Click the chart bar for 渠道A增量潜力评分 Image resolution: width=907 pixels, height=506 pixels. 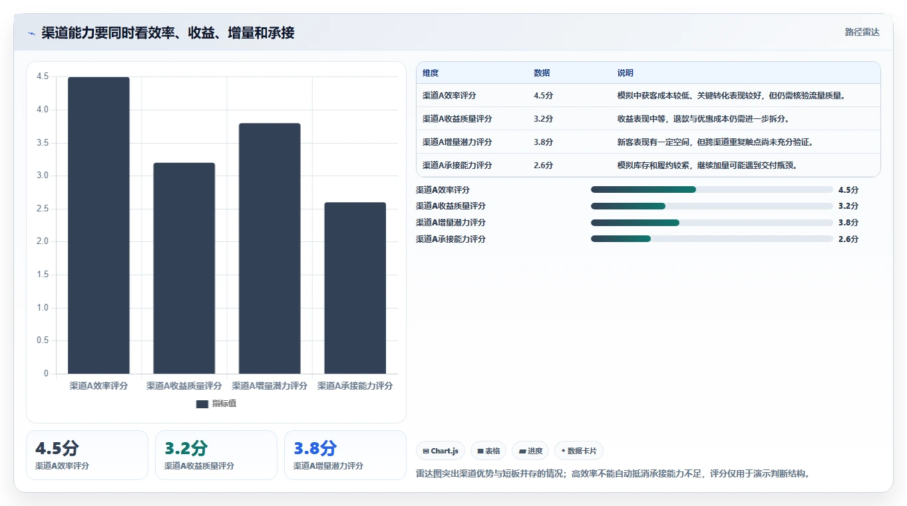coord(270,249)
